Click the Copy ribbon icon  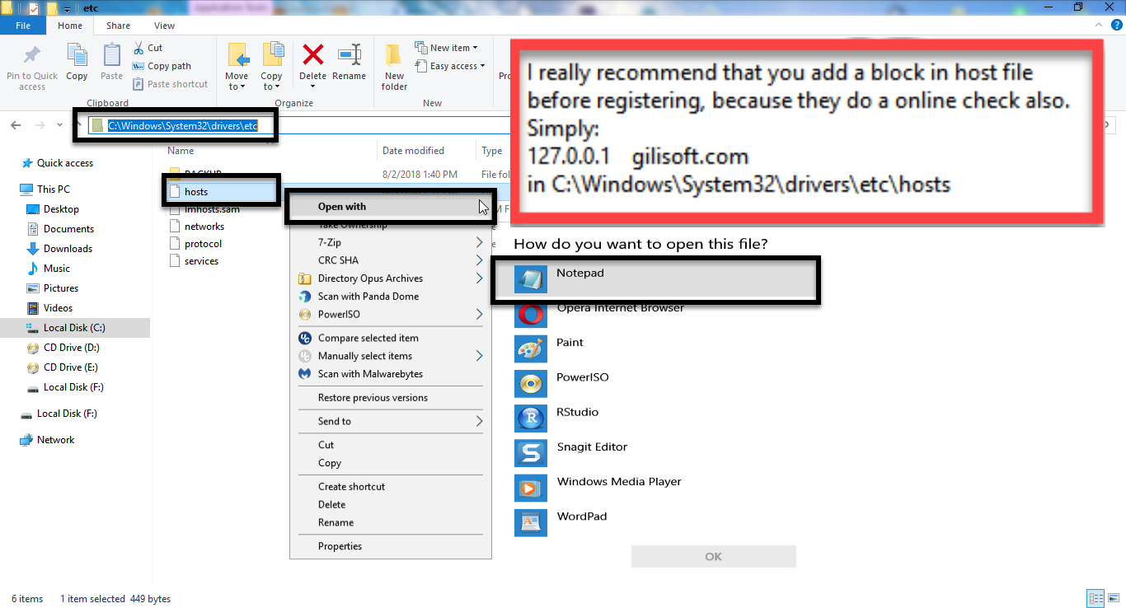pos(77,56)
